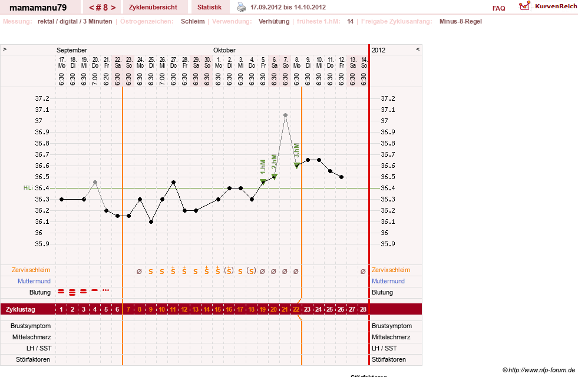Click the left Brustsymptom row label
578x377 pixels.
31,326
